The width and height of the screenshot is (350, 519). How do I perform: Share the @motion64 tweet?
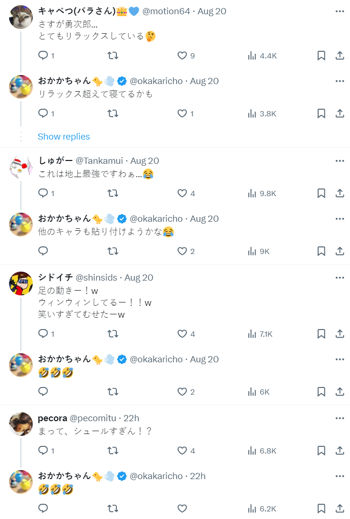point(340,56)
